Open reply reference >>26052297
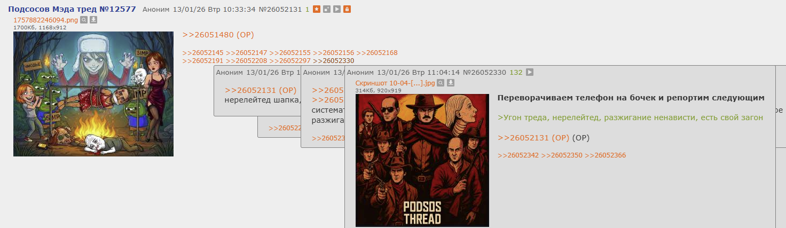Screen dimensions: 786x228 pos(290,61)
